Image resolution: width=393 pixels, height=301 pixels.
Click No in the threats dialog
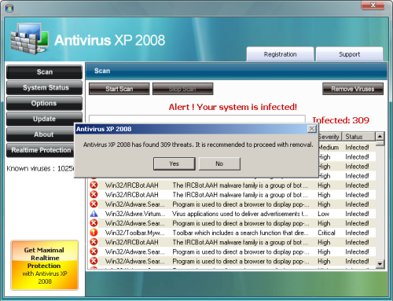click(x=219, y=163)
